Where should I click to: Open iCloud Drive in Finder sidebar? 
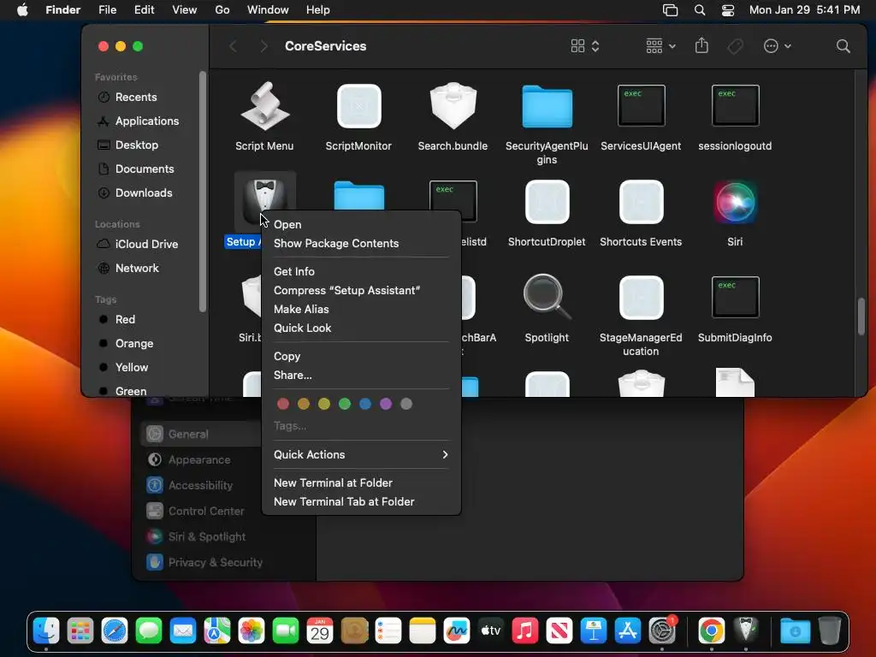pos(145,244)
